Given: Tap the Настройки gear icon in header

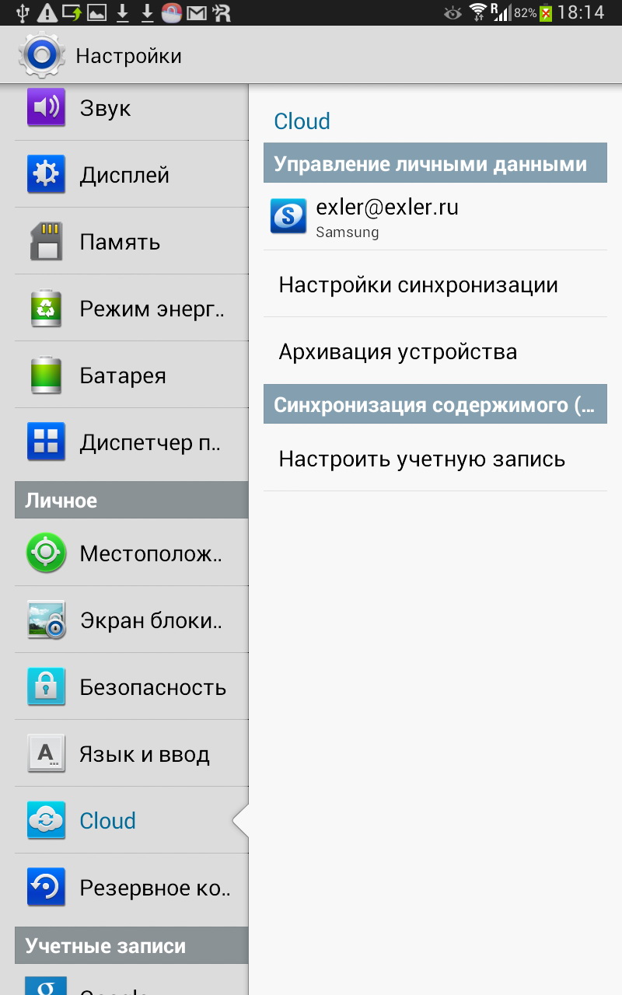Looking at the screenshot, I should coord(41,55).
